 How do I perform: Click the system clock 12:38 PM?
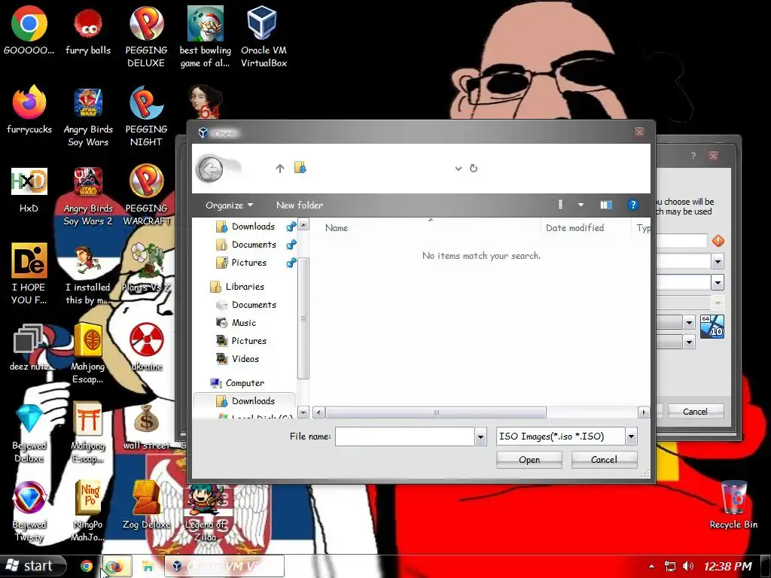coord(728,567)
